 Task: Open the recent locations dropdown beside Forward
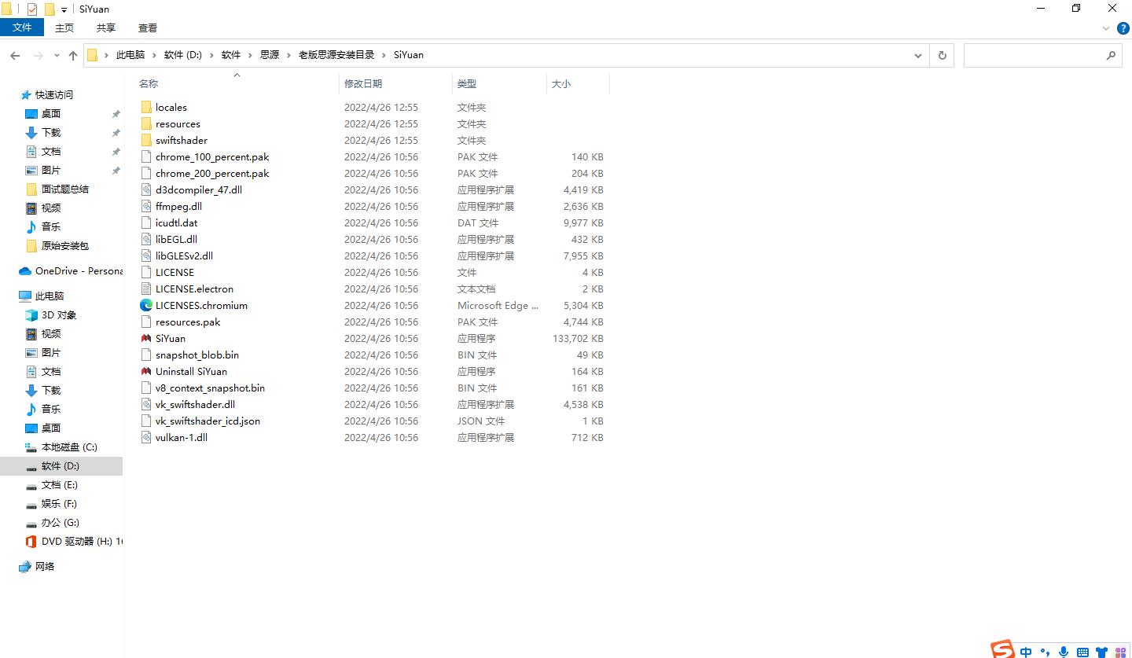click(57, 55)
